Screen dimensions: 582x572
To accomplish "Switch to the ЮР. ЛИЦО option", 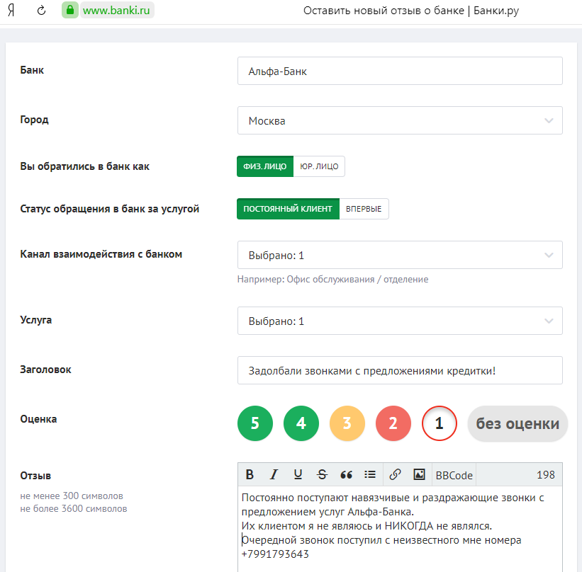I will (x=319, y=166).
